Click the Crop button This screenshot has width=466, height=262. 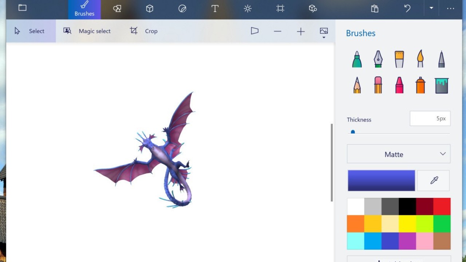(144, 31)
